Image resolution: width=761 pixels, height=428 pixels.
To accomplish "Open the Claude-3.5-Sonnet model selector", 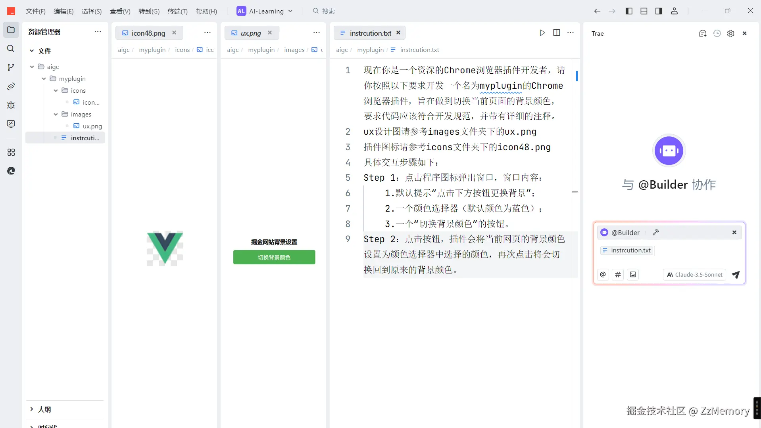I will click(x=694, y=275).
